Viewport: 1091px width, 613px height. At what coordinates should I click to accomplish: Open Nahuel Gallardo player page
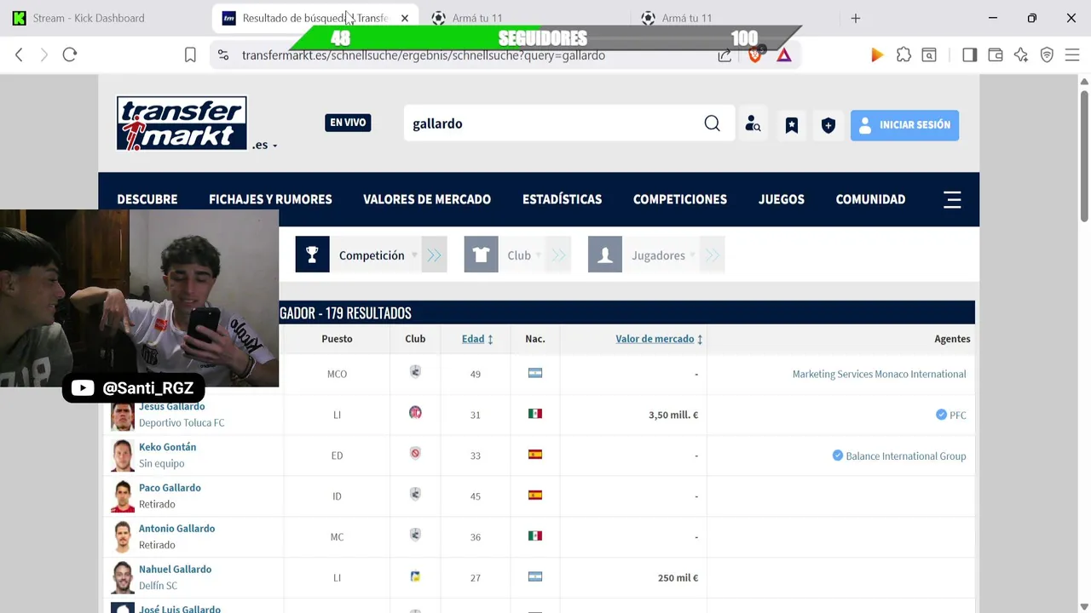175,570
